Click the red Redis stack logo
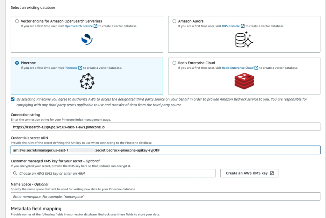Screen dimensions: 326x218 (244, 81)
